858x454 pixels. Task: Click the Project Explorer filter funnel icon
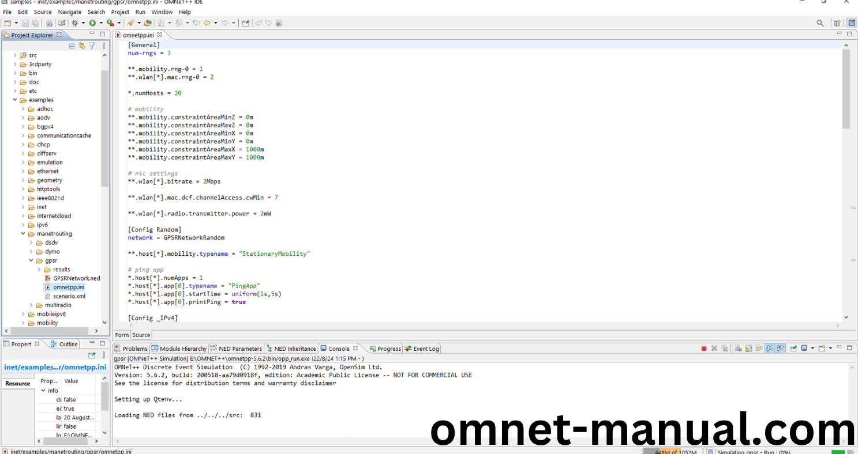point(92,46)
